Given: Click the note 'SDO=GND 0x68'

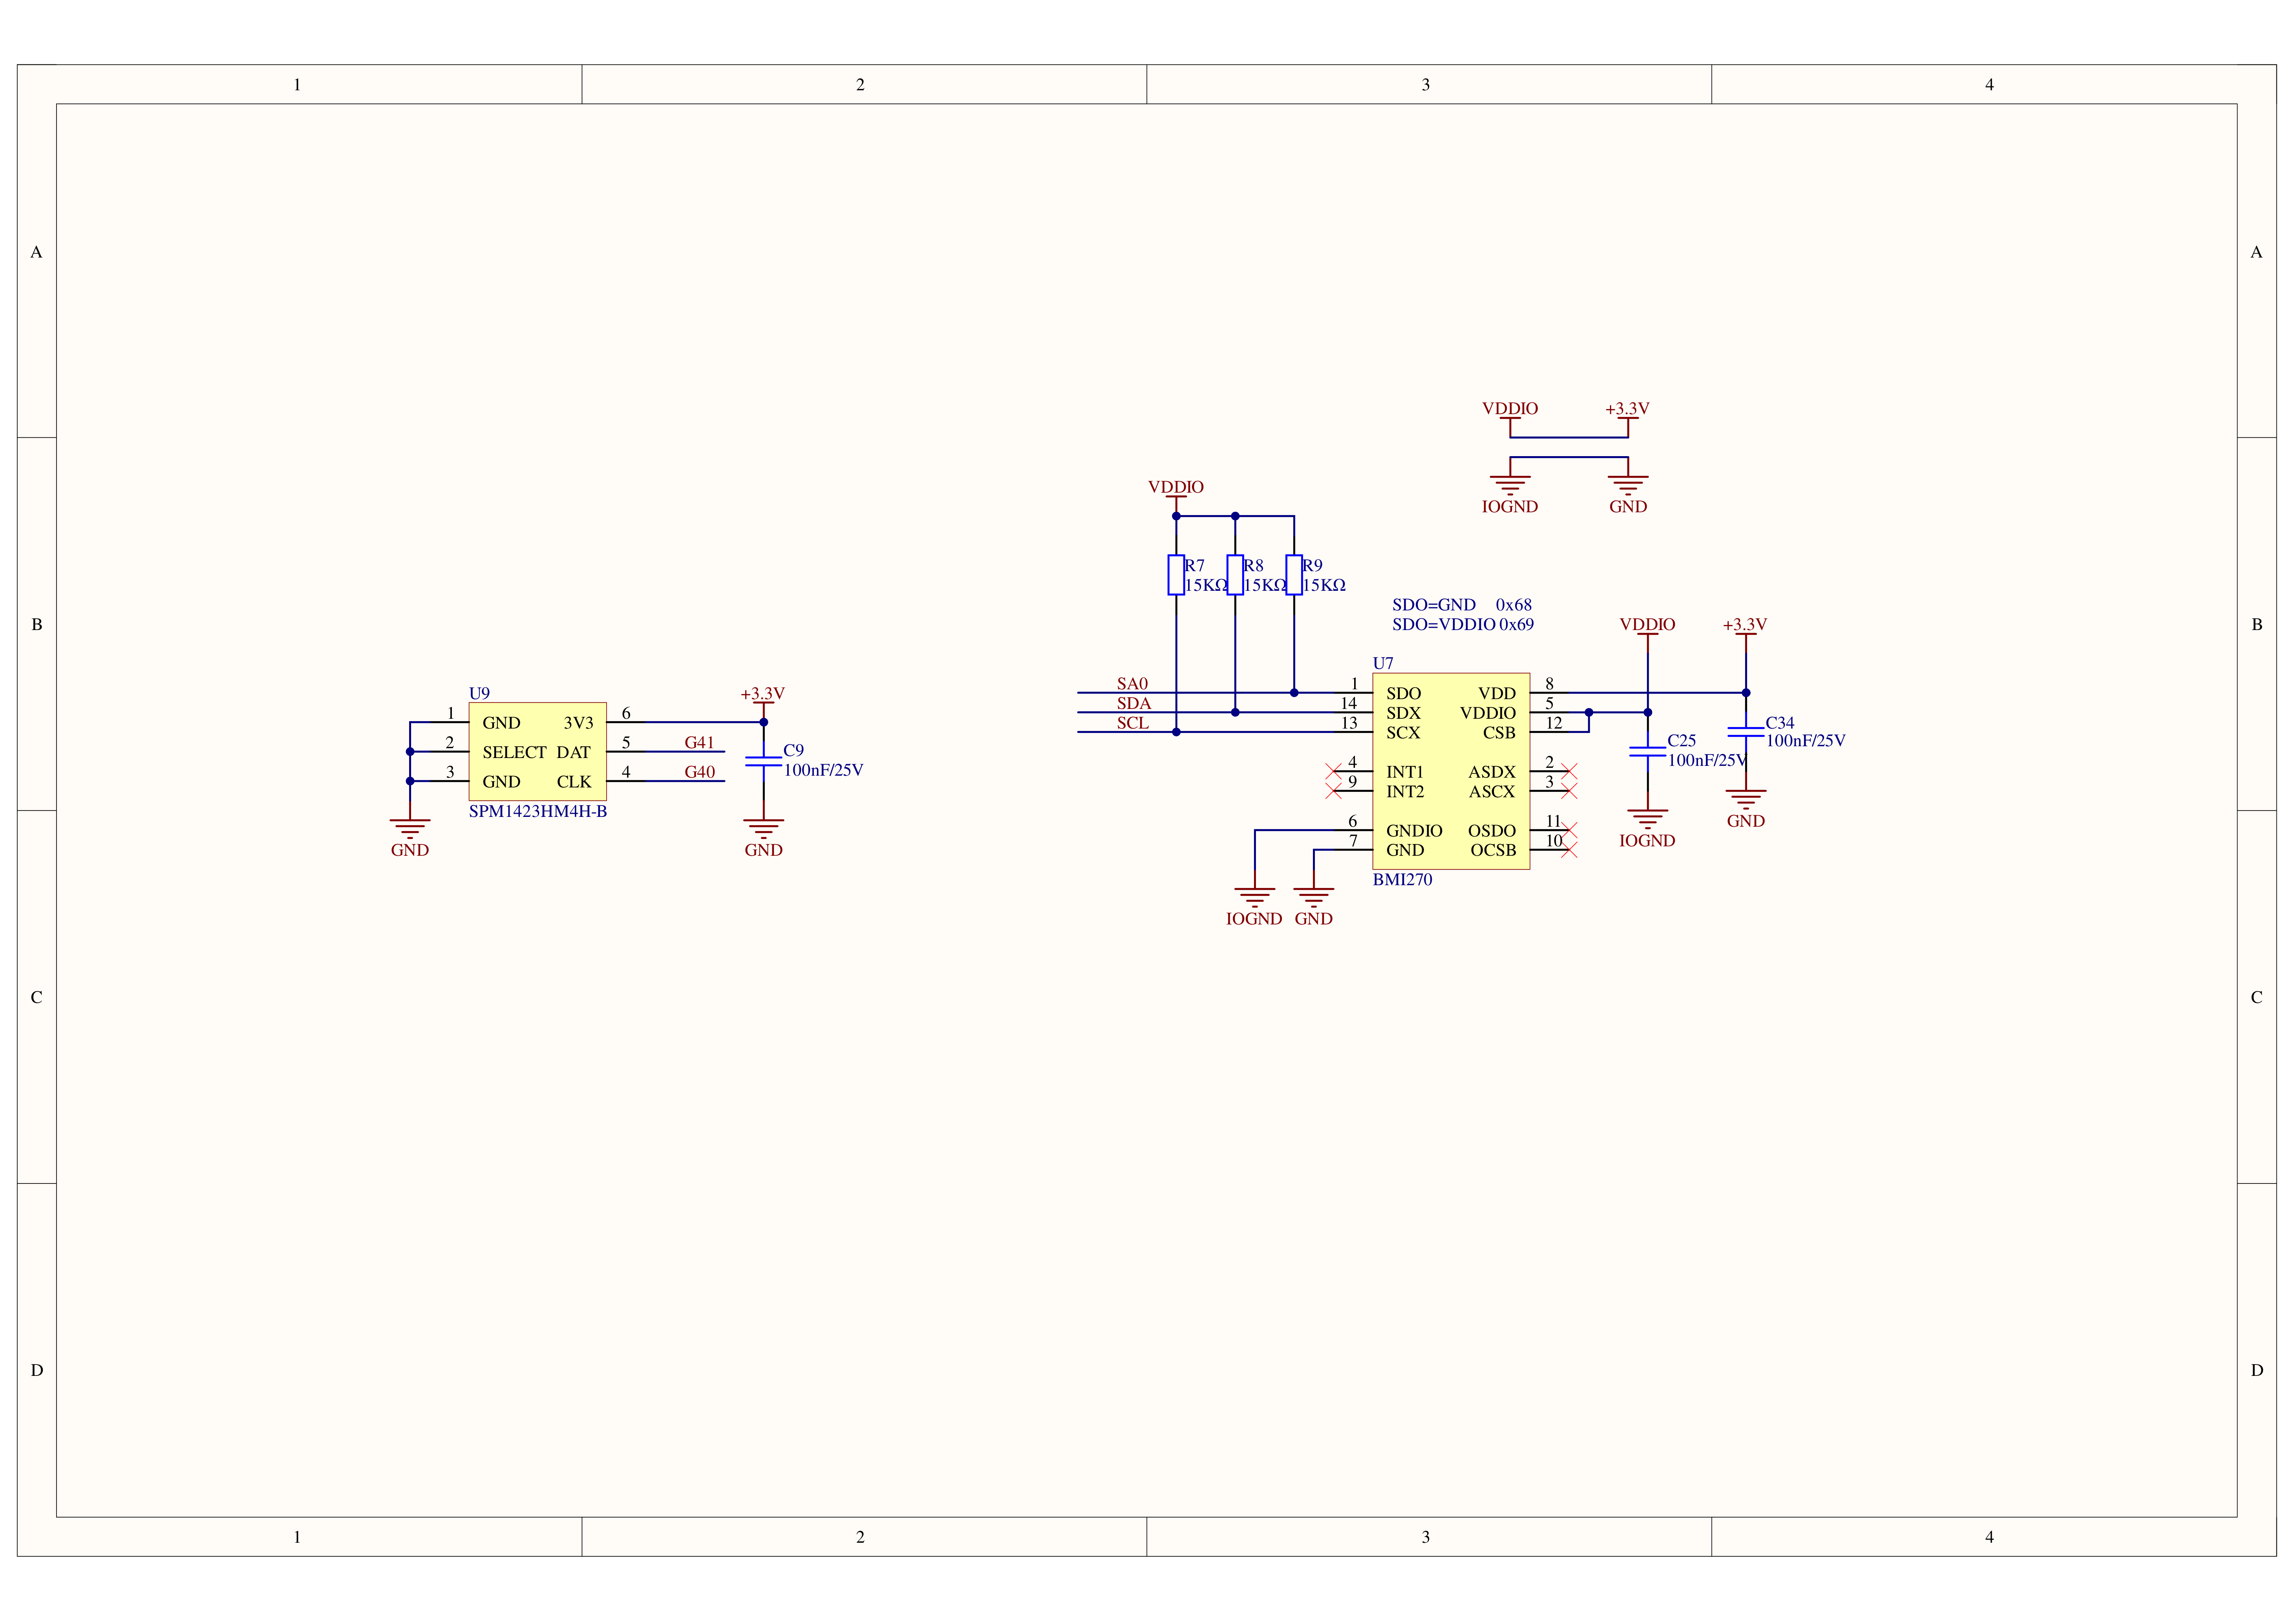Looking at the screenshot, I should 1462,605.
